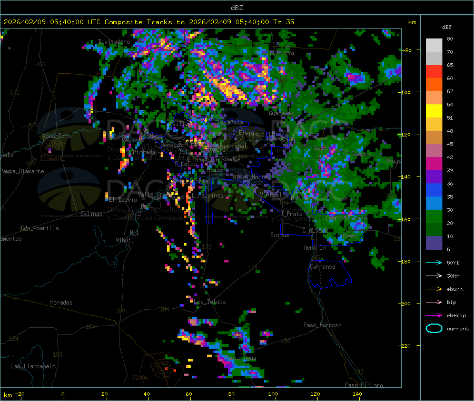Viewport: 474px width, 401px height.
Task: Click the 'Punta_Agua' map label
Action: point(240,358)
